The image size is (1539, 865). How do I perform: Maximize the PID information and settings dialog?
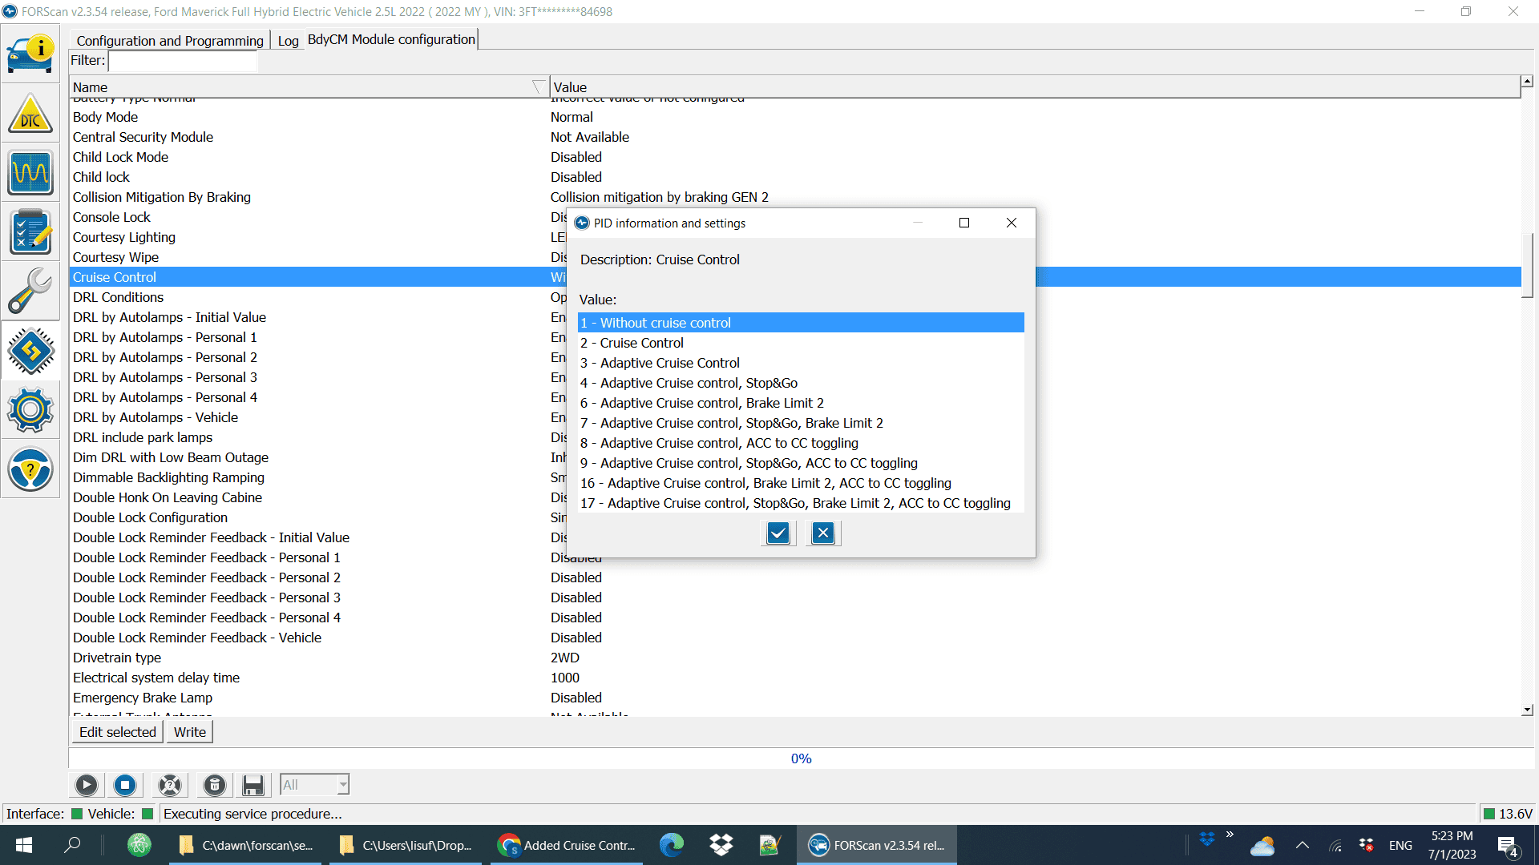964,223
